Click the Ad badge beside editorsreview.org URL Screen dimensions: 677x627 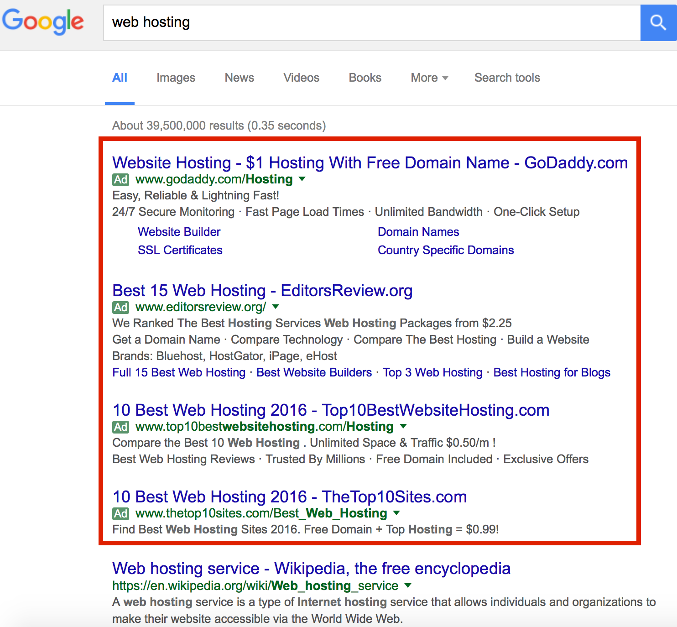click(x=120, y=308)
